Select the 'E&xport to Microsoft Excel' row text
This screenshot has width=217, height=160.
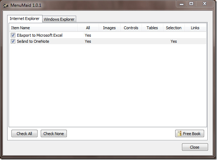[40, 35]
